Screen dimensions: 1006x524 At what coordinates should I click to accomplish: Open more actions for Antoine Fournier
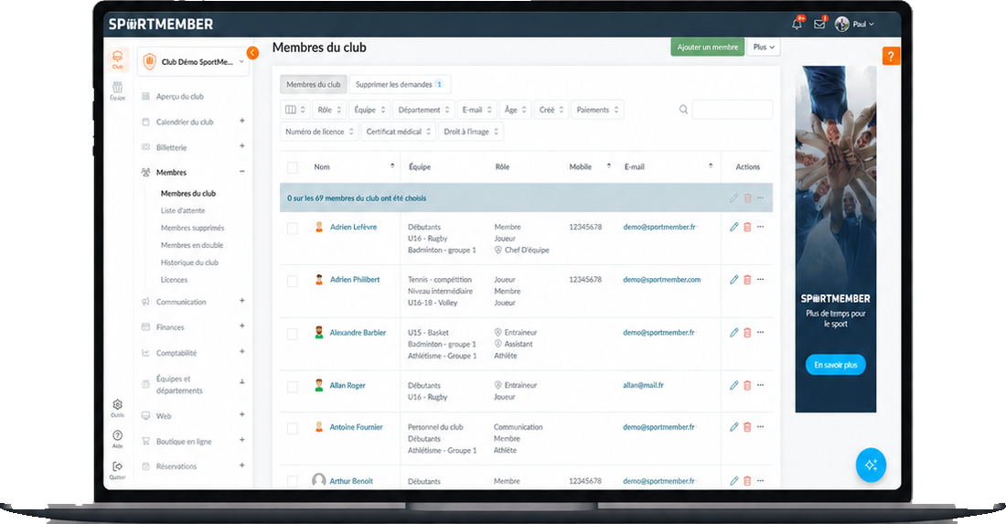(761, 426)
